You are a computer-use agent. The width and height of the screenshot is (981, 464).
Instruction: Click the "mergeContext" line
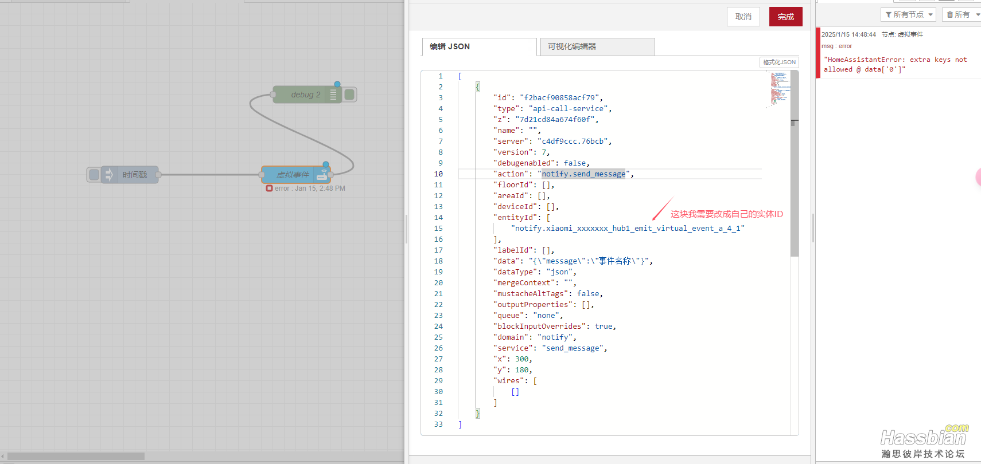click(535, 282)
